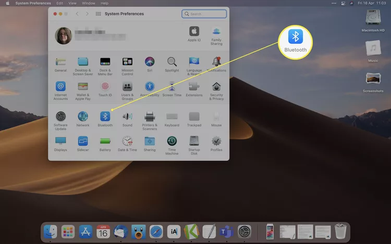The height and width of the screenshot is (244, 391).
Task: Open the Edit menu
Action: [59, 3]
